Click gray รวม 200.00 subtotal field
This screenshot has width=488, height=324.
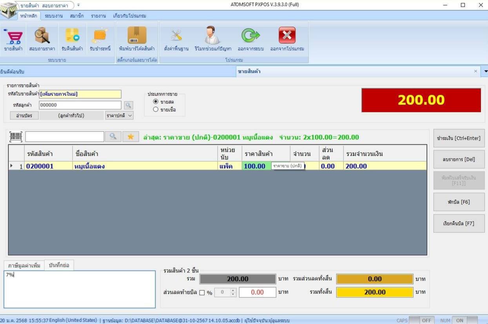pyautogui.click(x=238, y=279)
